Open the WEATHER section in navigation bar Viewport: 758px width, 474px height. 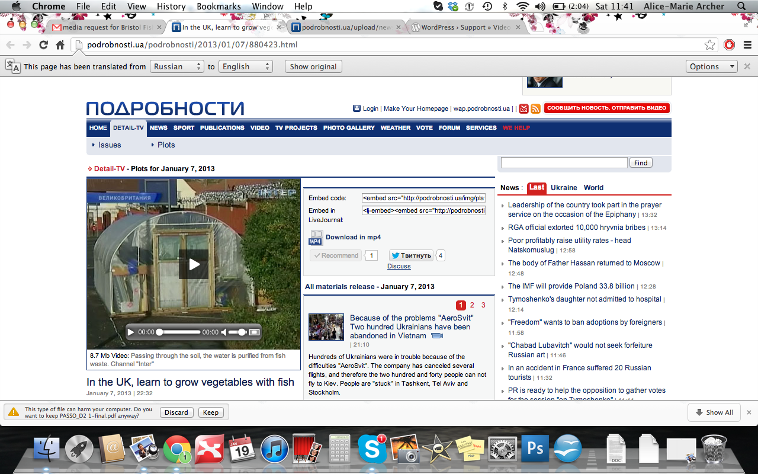coord(395,128)
